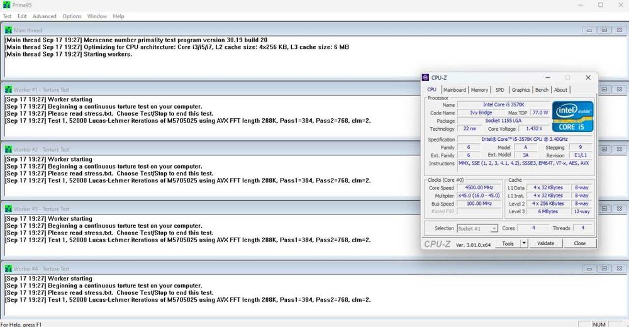Image resolution: width=629 pixels, height=327 pixels.
Task: Click the Worker #4 Torture Test window icon
Action: 8,269
